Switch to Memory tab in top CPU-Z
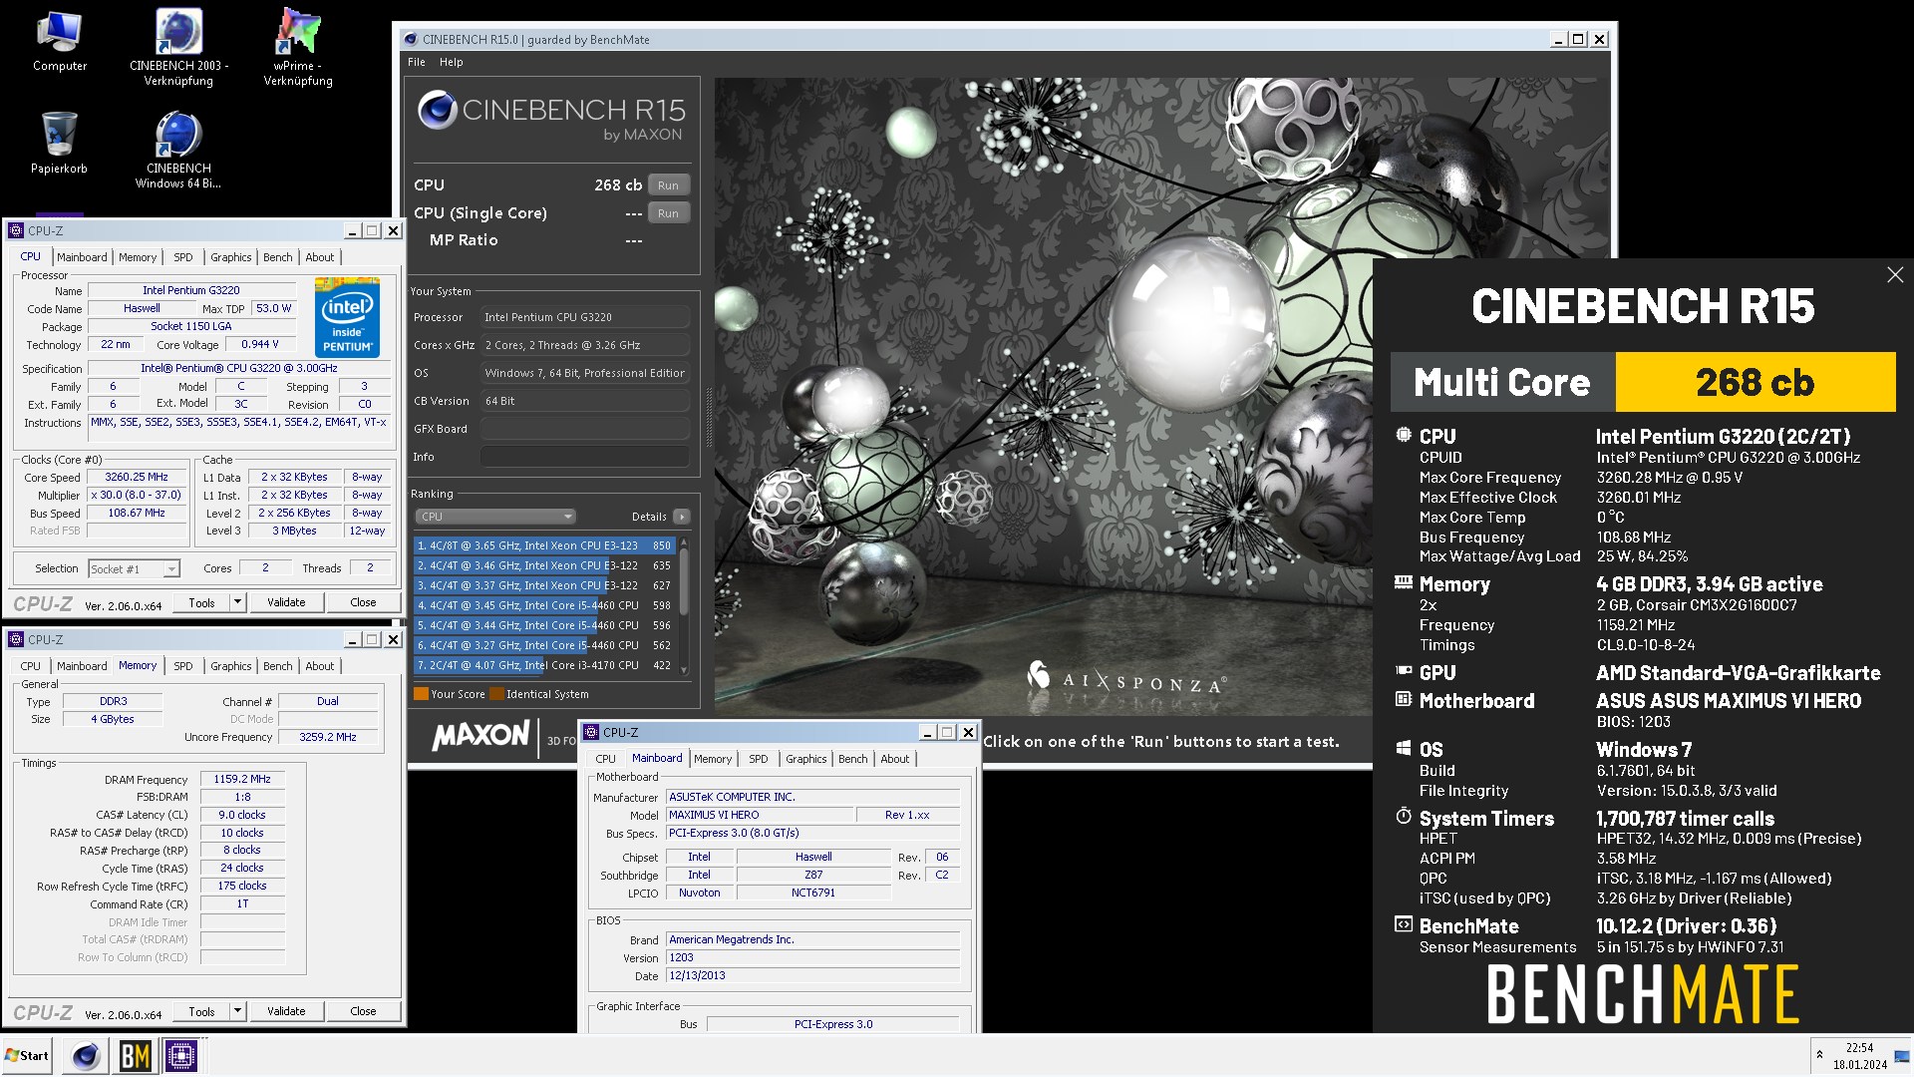The image size is (1914, 1077). coord(138,257)
